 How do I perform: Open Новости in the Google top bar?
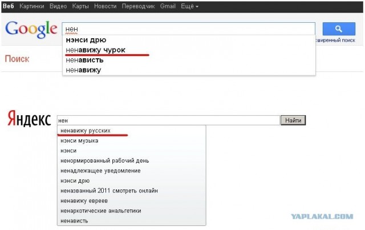(105, 6)
